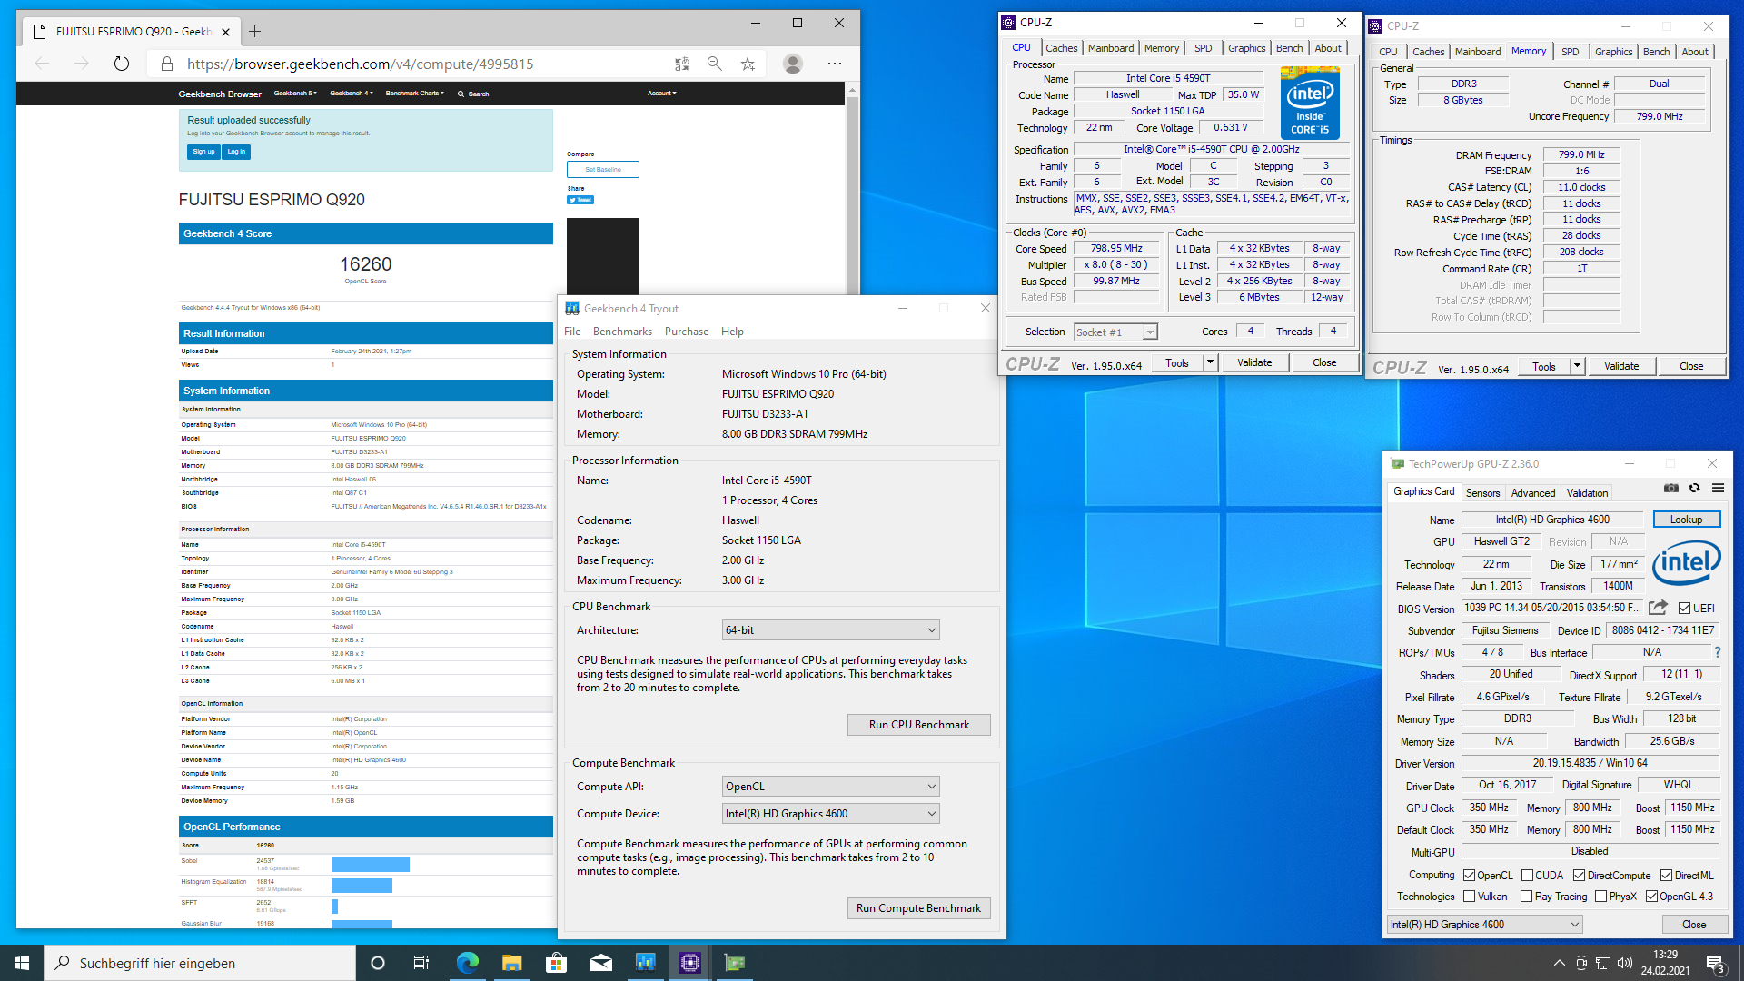
Task: Click Run Compute Benchmark button
Action: 918,908
